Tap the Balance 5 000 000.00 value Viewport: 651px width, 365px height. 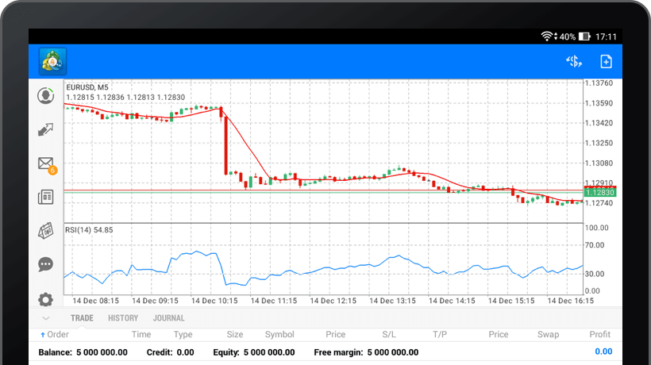tap(83, 352)
